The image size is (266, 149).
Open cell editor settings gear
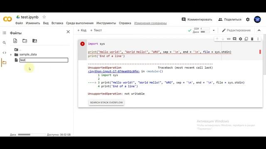(x=240, y=39)
